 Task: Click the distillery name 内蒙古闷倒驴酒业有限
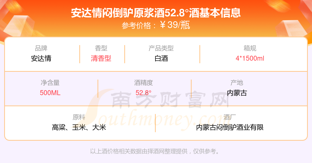click(x=230, y=127)
